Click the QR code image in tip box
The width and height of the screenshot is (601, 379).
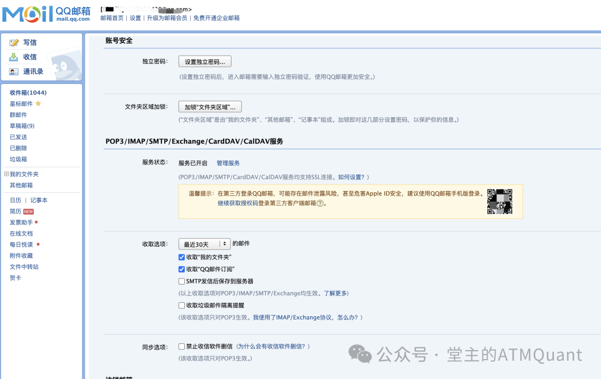pyautogui.click(x=499, y=201)
